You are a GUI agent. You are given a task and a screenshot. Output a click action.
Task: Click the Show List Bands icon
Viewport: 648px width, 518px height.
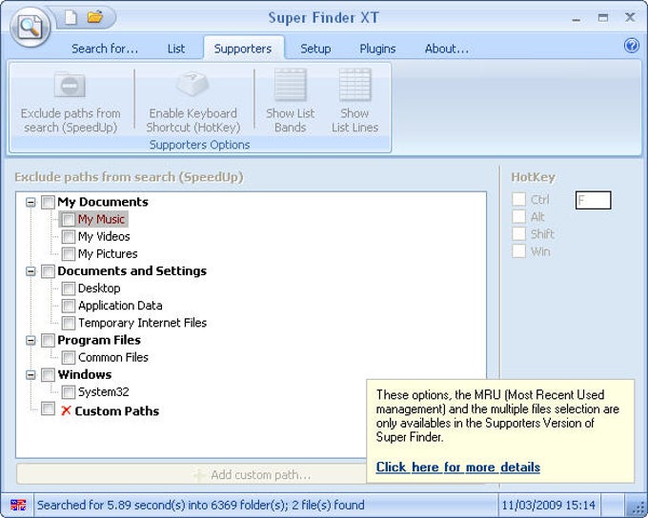(290, 85)
